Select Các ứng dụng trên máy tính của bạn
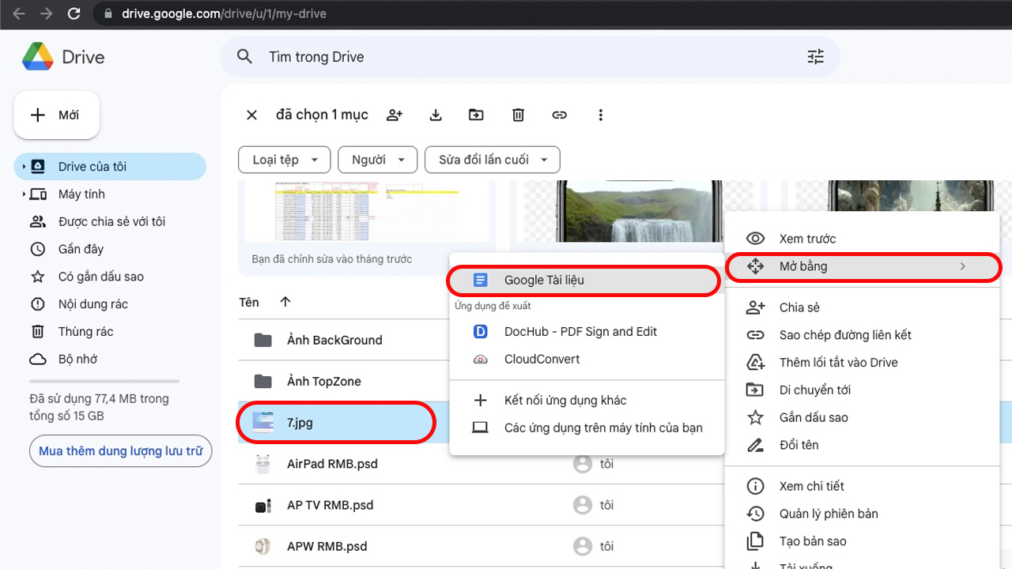 click(587, 428)
